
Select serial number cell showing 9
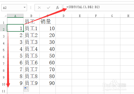pos(15,83)
